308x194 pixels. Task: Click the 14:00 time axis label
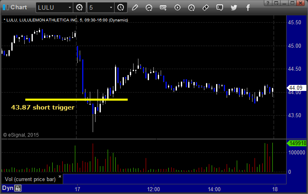pyautogui.click(x=214, y=189)
